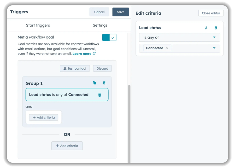Screen dimensions: 235x168
Task: Click Add criteria below the OR divider
Action: (x=67, y=146)
